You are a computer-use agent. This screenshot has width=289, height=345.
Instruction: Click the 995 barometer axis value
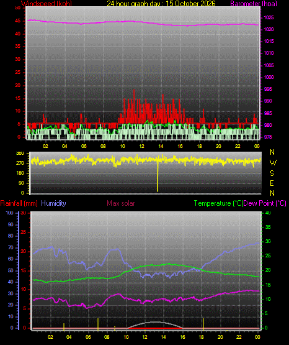coord(268,90)
